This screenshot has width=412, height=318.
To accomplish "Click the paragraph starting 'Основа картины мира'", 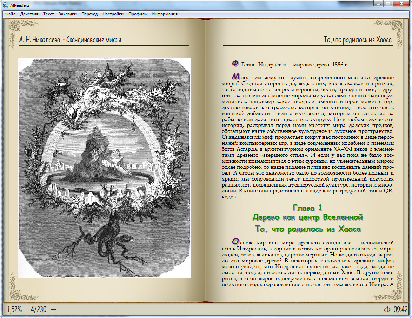I will pos(307,263).
